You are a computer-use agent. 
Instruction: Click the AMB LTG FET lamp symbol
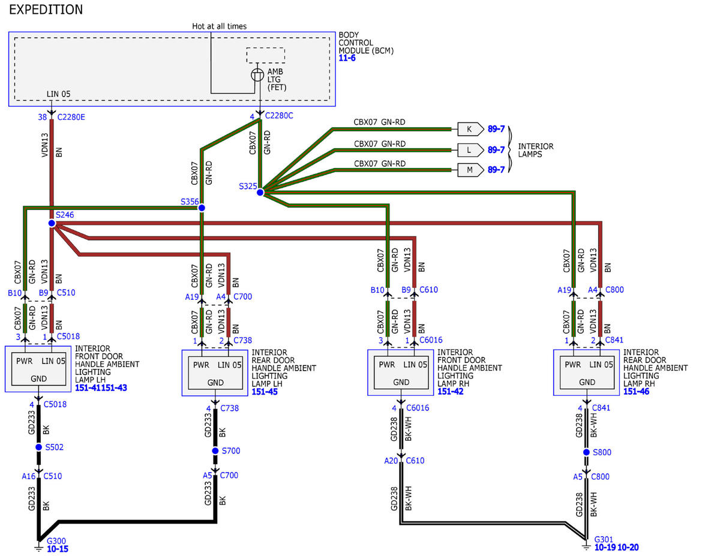pyautogui.click(x=257, y=75)
